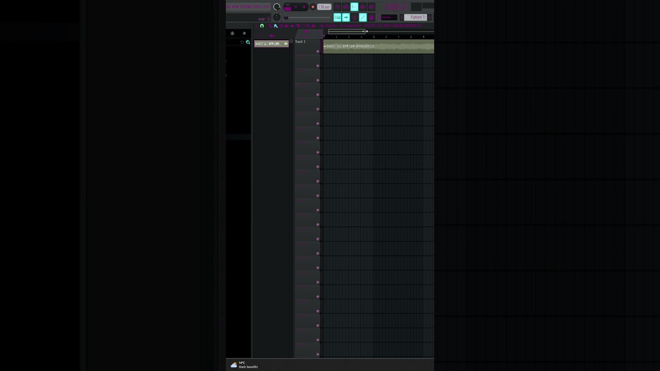Click the Stop button

304,7
